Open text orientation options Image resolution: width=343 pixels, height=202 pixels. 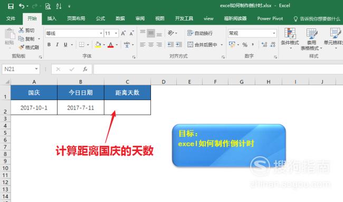[x=172, y=33]
